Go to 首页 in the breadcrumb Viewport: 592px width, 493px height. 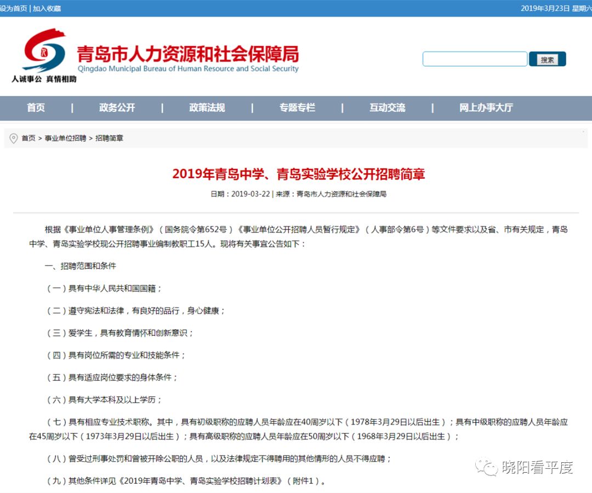pyautogui.click(x=29, y=138)
